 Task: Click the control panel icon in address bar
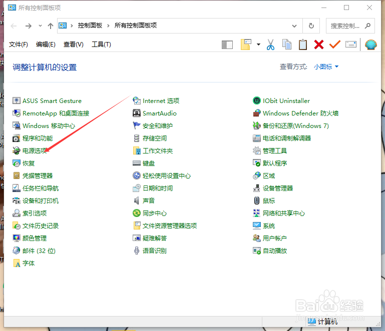coord(63,25)
